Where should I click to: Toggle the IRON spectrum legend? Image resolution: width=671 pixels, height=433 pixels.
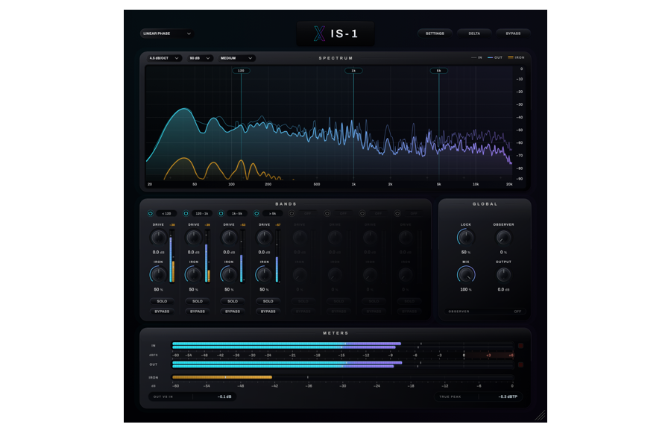coord(516,57)
